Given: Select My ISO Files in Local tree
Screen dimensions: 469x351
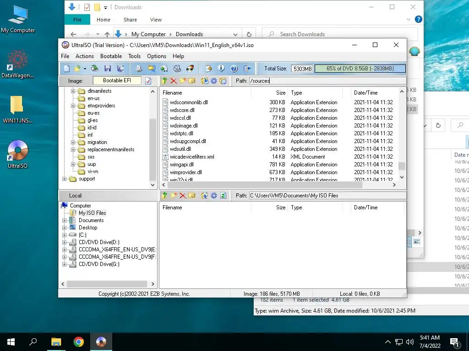Looking at the screenshot, I should 92,213.
